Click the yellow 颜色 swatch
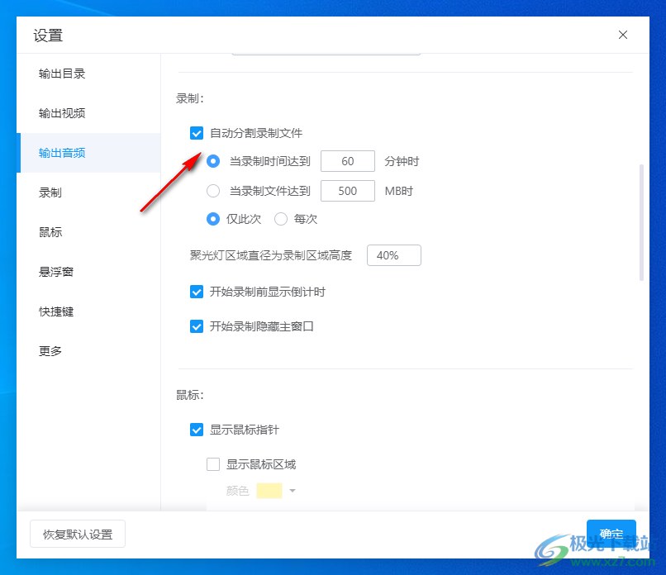Screen dimensions: 666x575 (269, 491)
